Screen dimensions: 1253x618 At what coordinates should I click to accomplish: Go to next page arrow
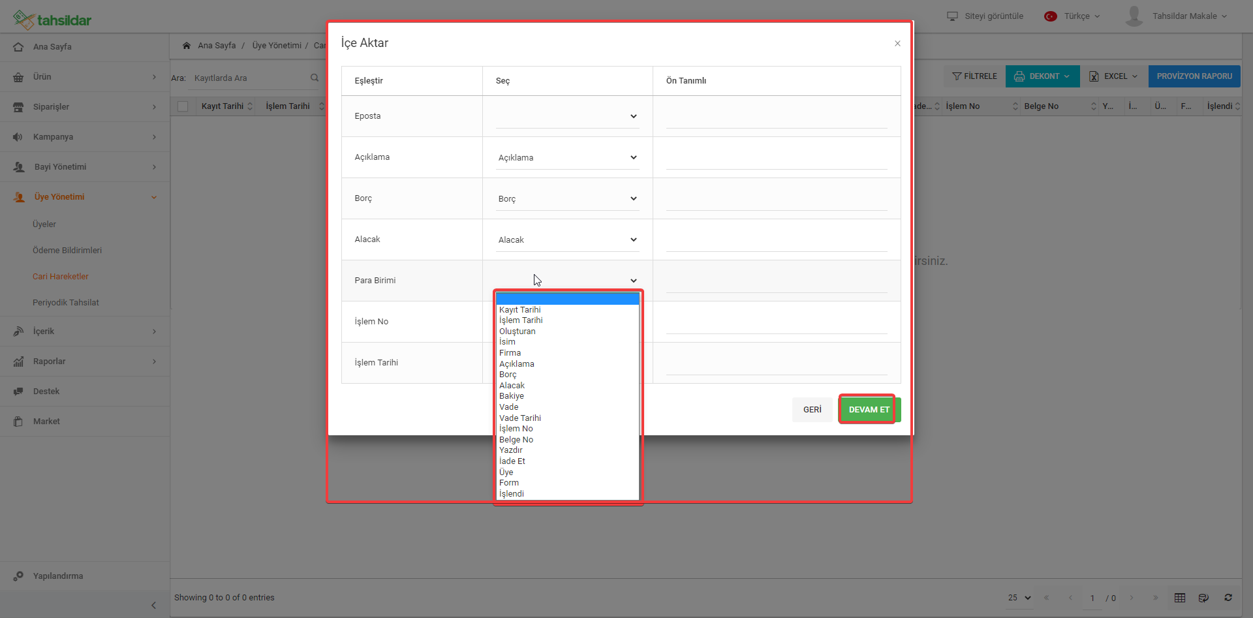[1132, 598]
